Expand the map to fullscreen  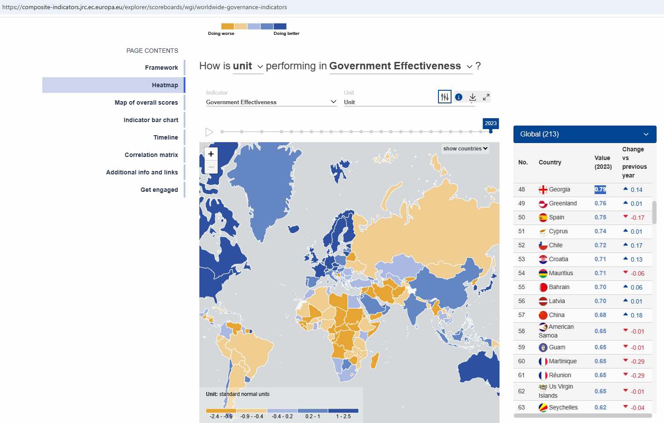pos(486,97)
